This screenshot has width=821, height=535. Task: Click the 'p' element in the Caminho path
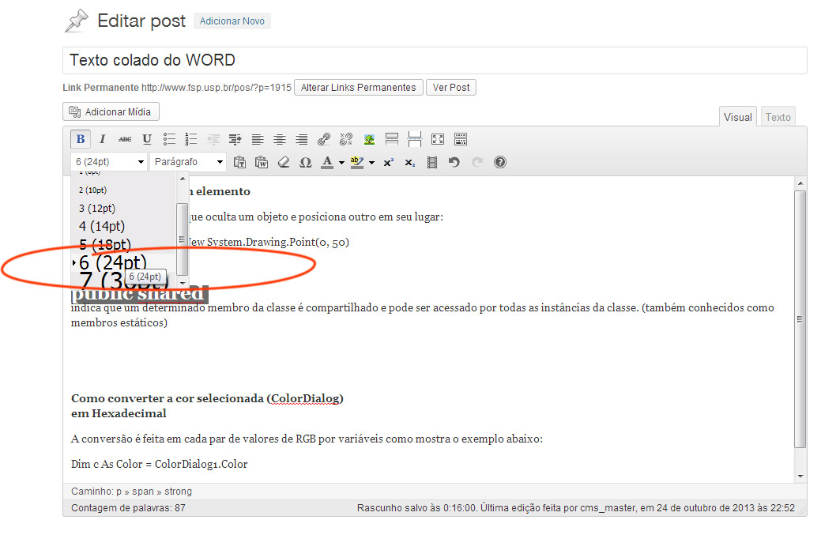119,492
